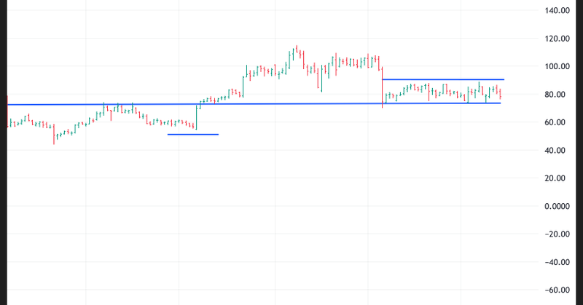Click the highest candle at the chart peak
This screenshot has height=305, width=583.
click(296, 49)
